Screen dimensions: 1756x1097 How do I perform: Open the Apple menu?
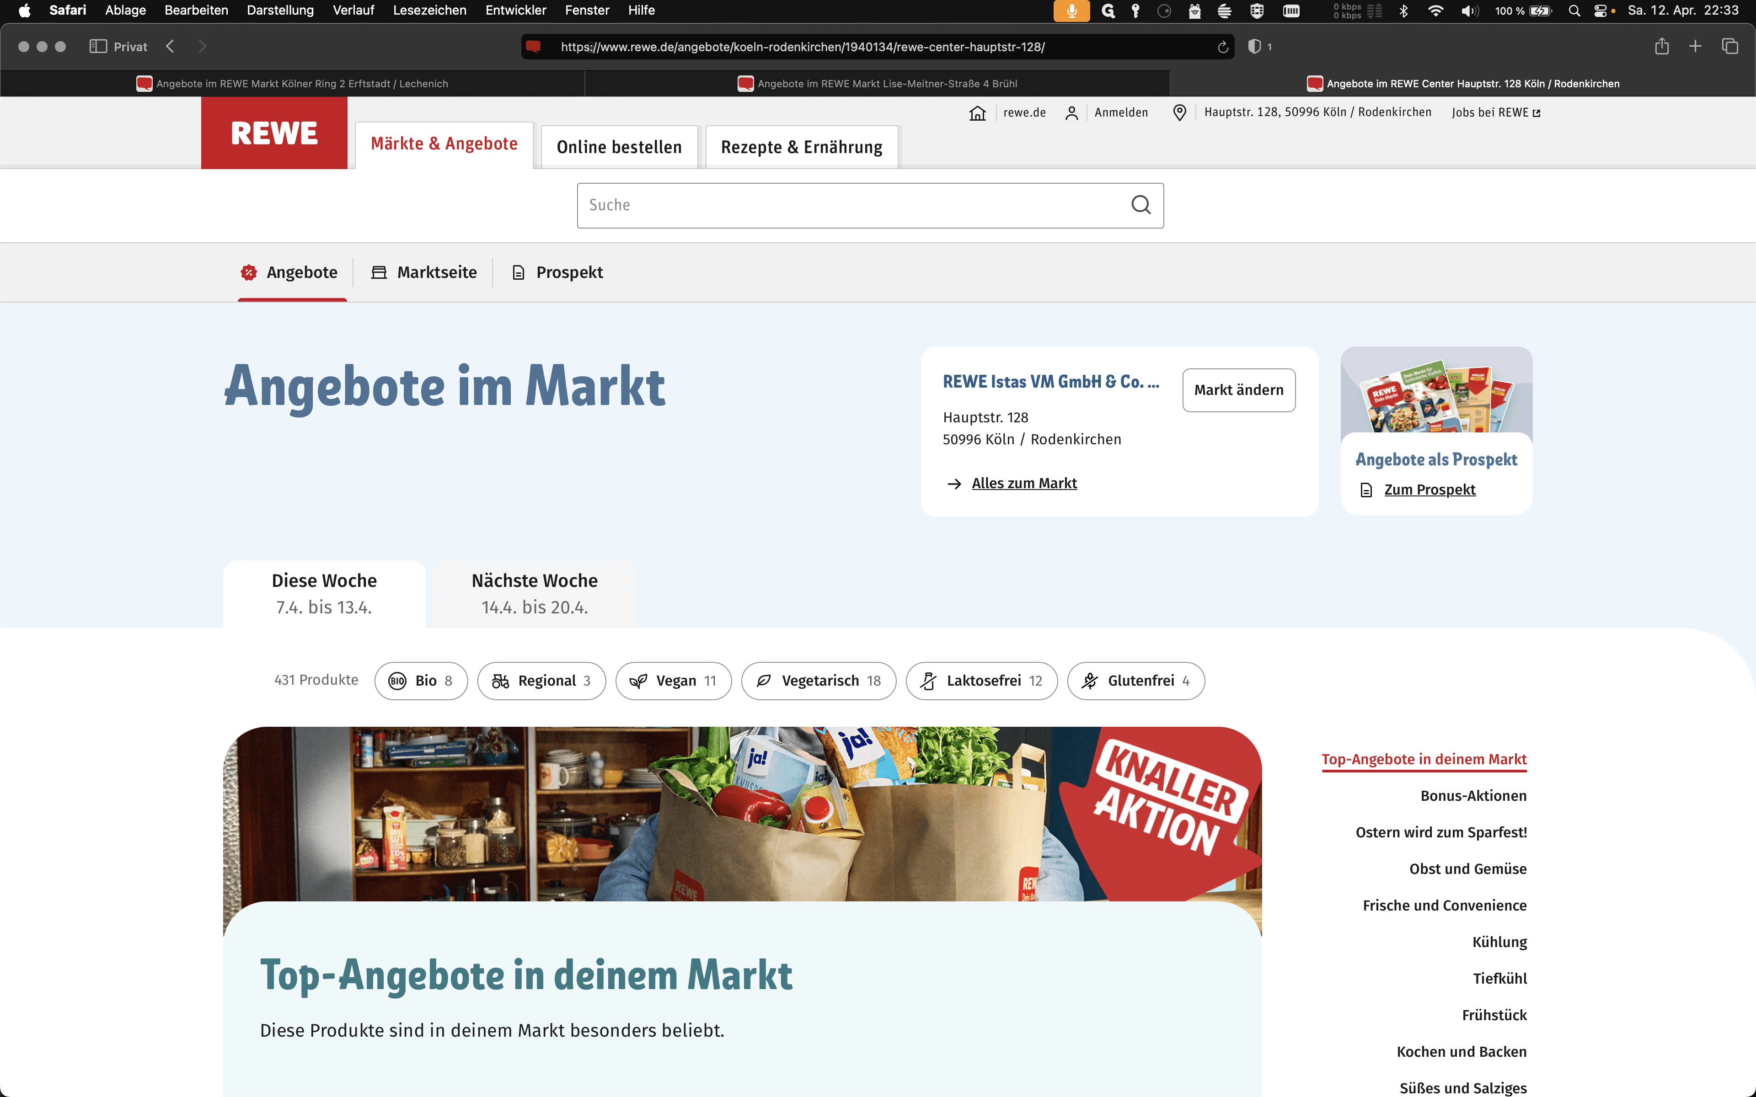tap(24, 10)
